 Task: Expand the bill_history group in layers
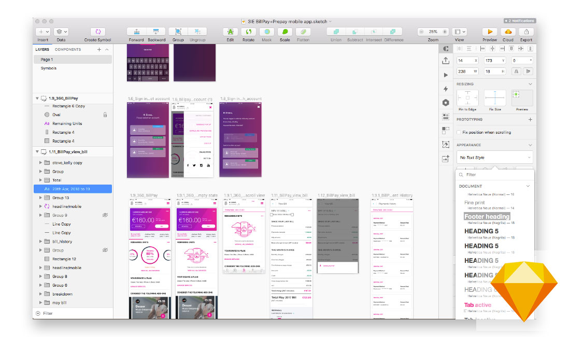coord(40,242)
